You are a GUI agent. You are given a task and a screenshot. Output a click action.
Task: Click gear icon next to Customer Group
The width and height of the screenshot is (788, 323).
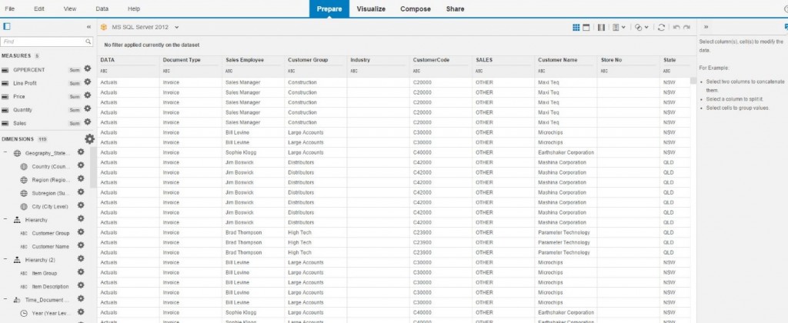[80, 232]
